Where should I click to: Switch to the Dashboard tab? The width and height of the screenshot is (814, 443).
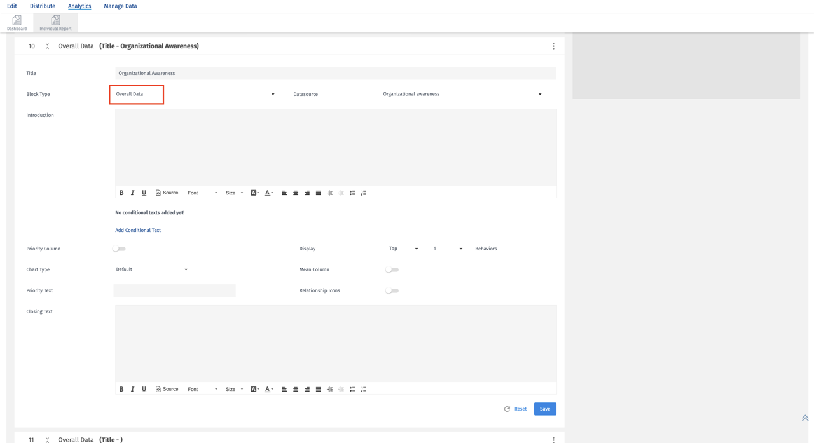click(x=17, y=23)
